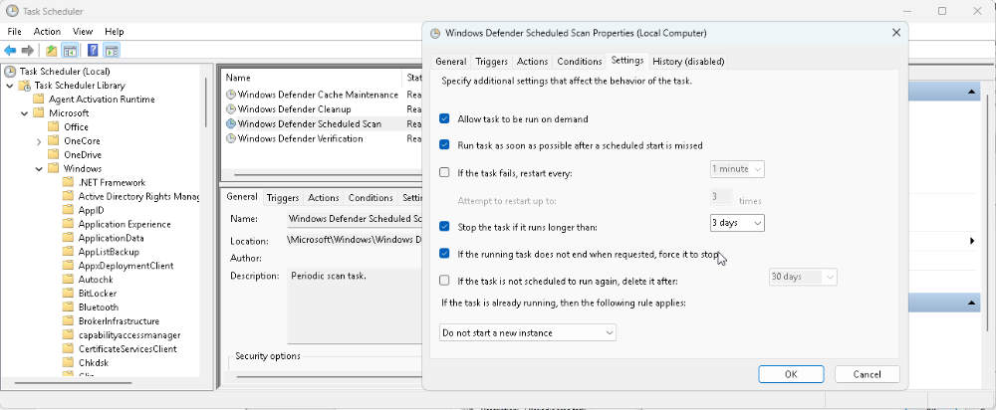This screenshot has height=410, width=996.
Task: Collapse the Microsoft folder node
Action: (24, 113)
